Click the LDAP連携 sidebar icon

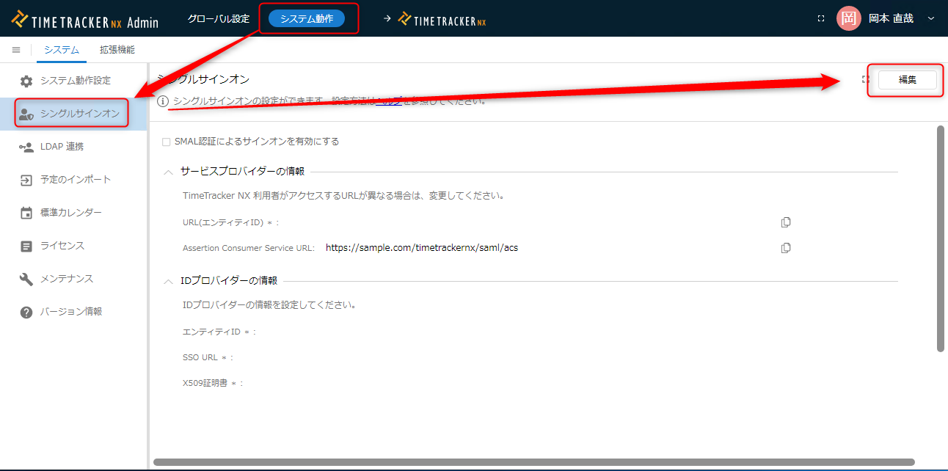pyautogui.click(x=26, y=147)
